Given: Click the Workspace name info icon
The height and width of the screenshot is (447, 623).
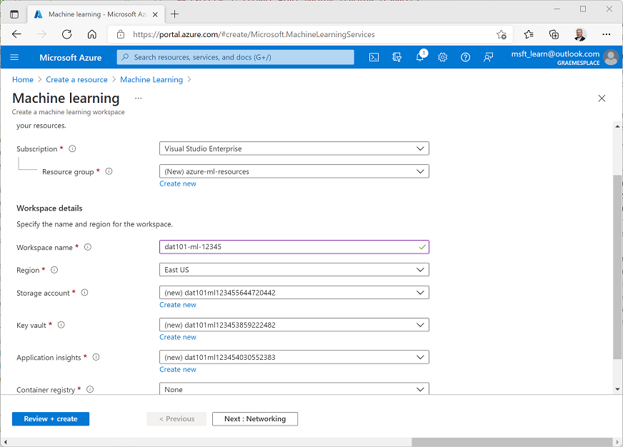Looking at the screenshot, I should [86, 247].
